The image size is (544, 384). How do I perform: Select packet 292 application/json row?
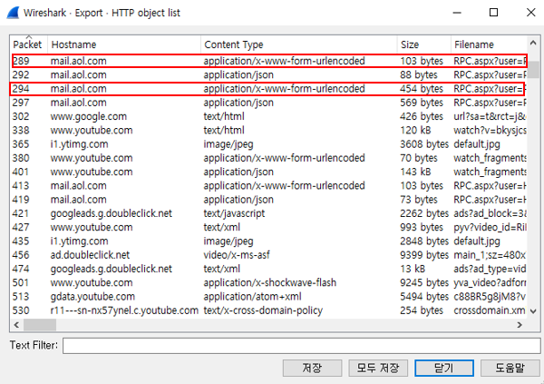click(x=269, y=74)
